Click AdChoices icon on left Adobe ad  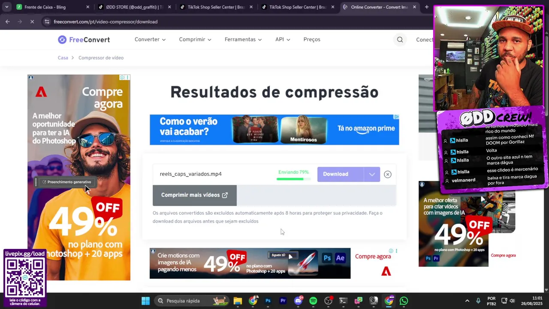122,77
